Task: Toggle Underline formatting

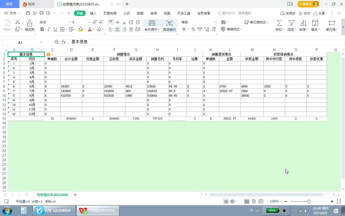Action: pos(55,29)
